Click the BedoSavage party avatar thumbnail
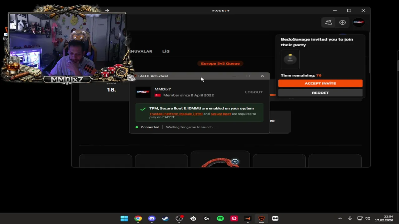This screenshot has height=224, width=399. [290, 59]
